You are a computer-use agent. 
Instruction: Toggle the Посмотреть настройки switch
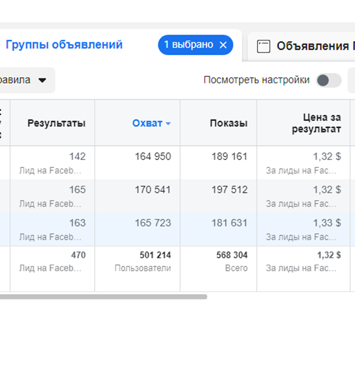click(329, 80)
